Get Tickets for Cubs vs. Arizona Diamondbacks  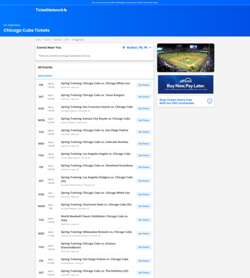point(144,247)
